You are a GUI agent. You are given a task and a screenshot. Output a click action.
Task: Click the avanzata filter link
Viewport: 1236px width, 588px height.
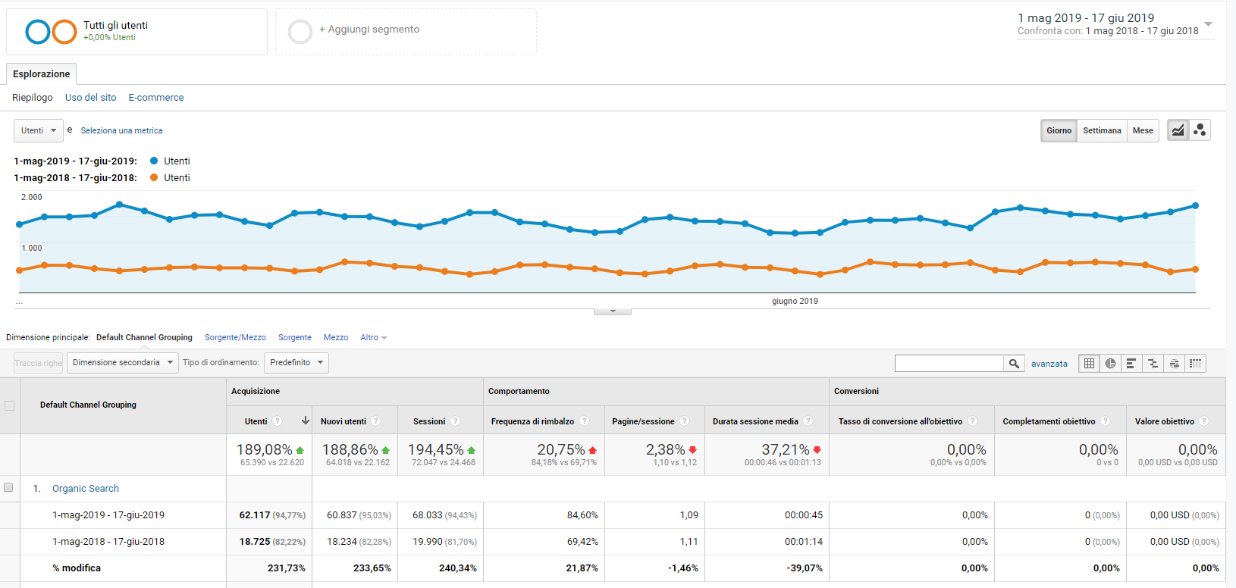(x=1049, y=364)
